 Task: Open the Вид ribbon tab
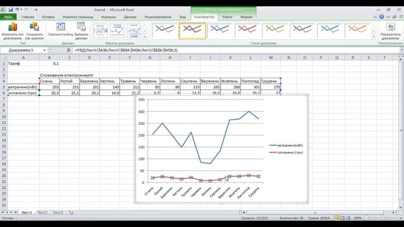pyautogui.click(x=182, y=17)
